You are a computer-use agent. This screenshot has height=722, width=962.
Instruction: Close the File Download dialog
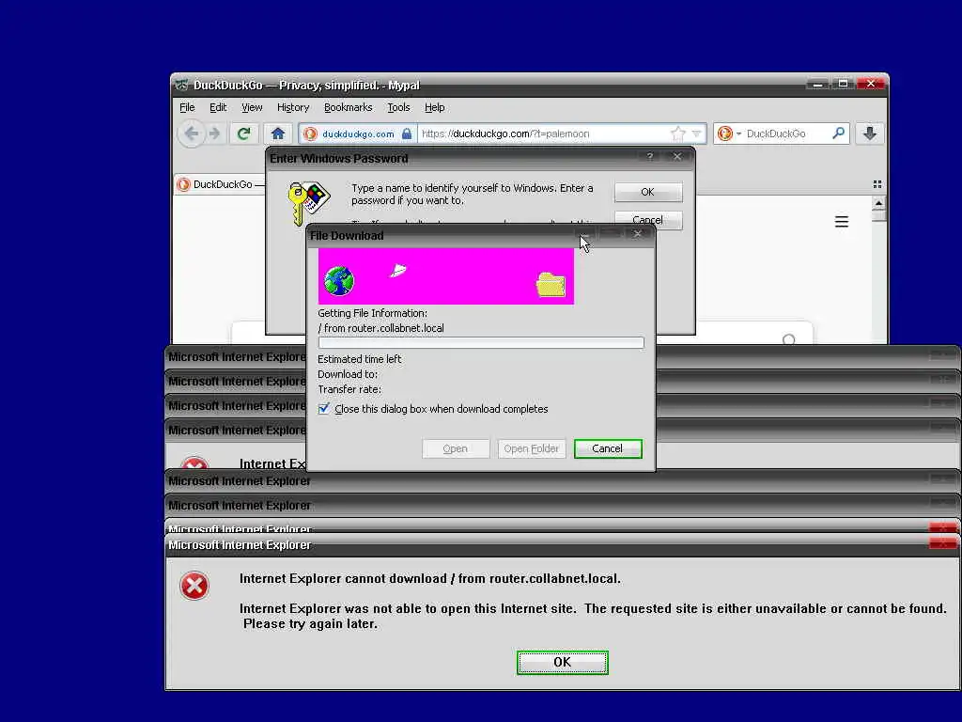pos(638,234)
